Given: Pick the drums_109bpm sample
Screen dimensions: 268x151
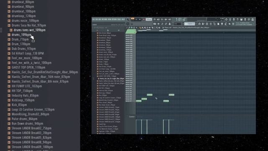Looking at the screenshot, I should point(21,35).
